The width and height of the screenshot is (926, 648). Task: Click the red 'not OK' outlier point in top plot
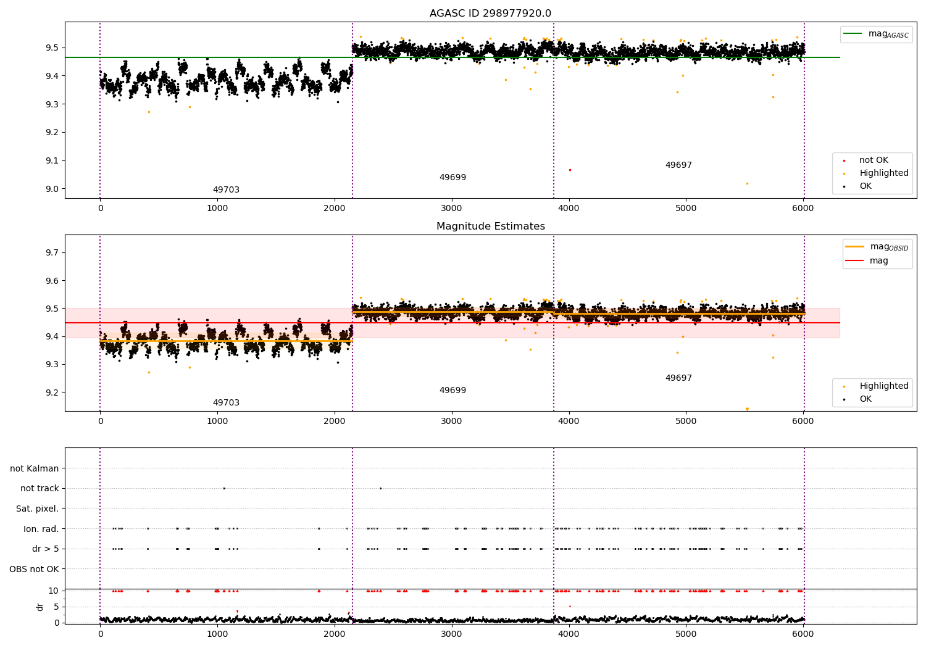pyautogui.click(x=570, y=170)
